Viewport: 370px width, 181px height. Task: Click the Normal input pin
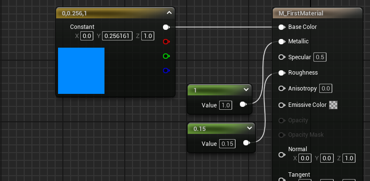[282, 155]
